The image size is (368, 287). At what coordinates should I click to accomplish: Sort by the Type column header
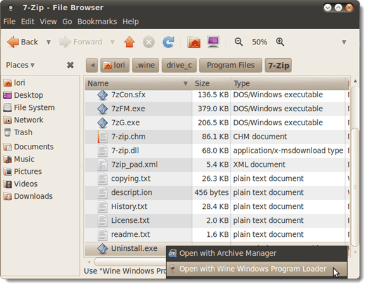(x=288, y=83)
